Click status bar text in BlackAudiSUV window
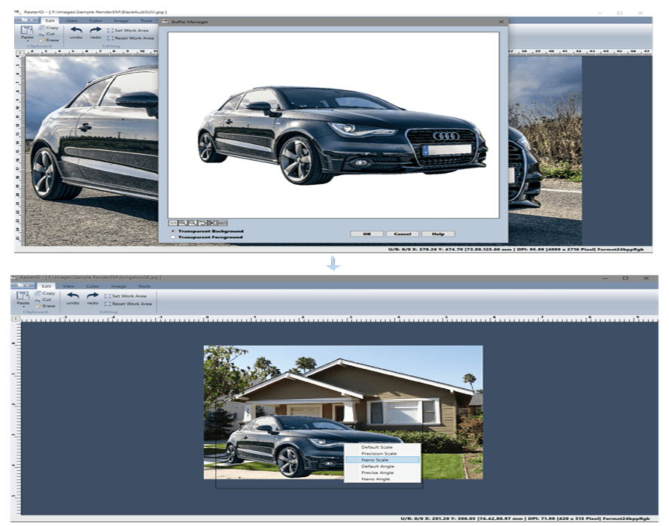 pyautogui.click(x=515, y=249)
